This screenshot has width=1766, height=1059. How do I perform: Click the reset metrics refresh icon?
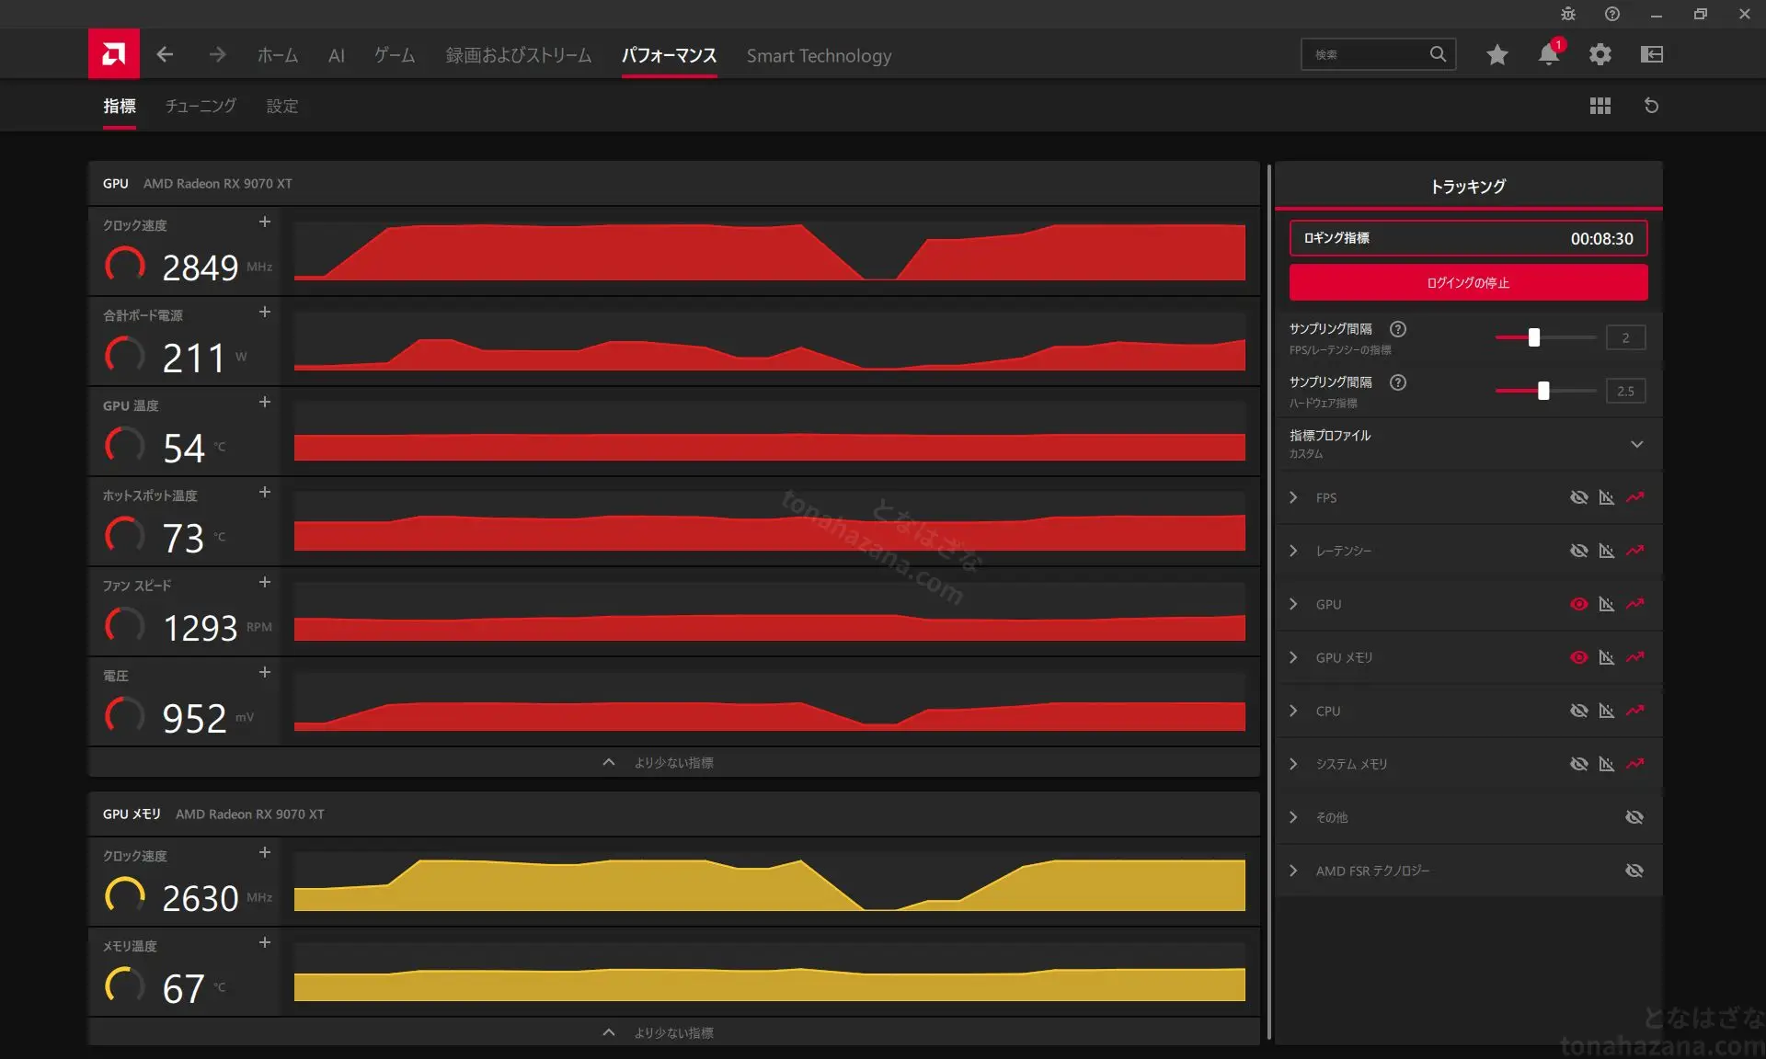click(x=1651, y=106)
